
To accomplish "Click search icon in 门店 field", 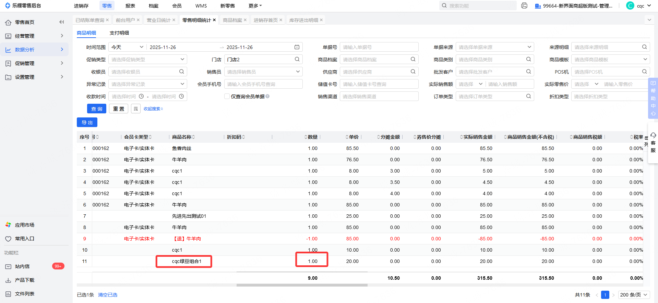I will [297, 59].
